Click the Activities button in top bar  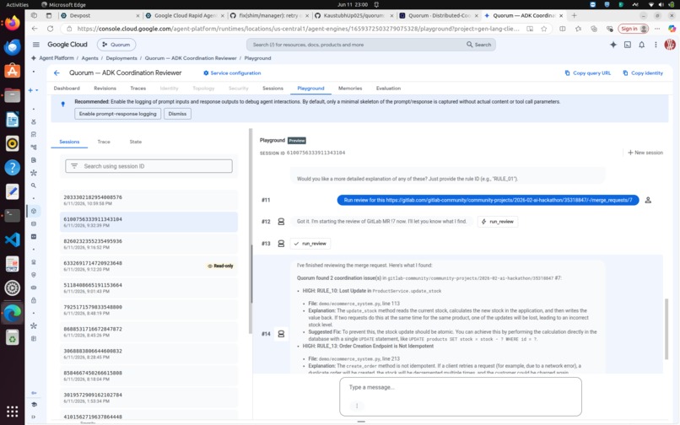tap(18, 4)
